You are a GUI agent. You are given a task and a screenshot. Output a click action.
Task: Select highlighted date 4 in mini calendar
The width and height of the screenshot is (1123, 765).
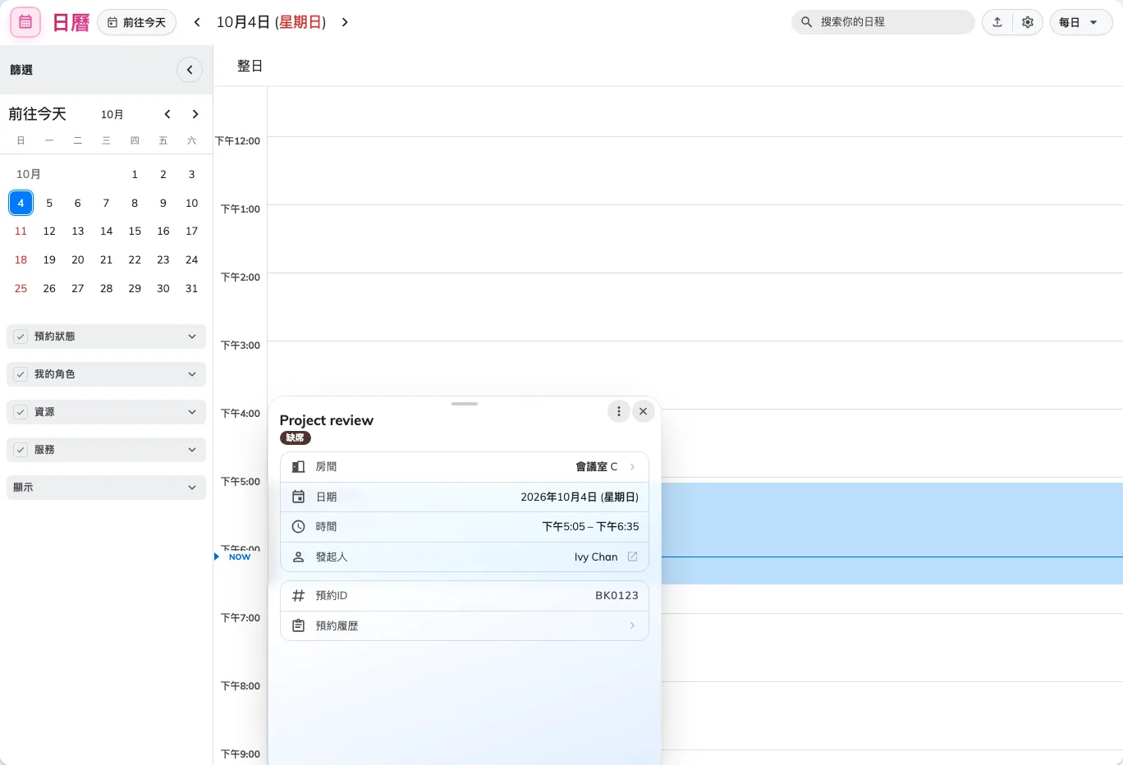[21, 203]
